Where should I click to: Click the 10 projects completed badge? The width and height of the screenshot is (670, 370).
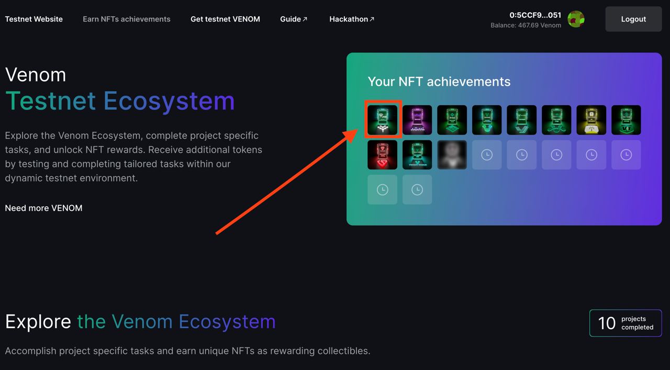coord(626,323)
